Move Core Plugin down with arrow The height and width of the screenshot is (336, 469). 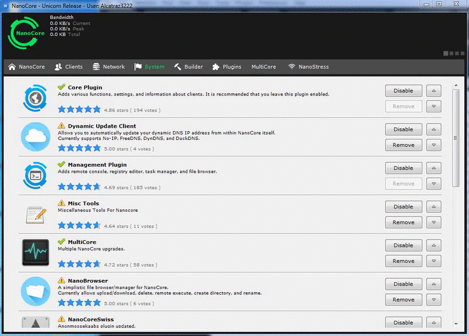[x=434, y=107]
